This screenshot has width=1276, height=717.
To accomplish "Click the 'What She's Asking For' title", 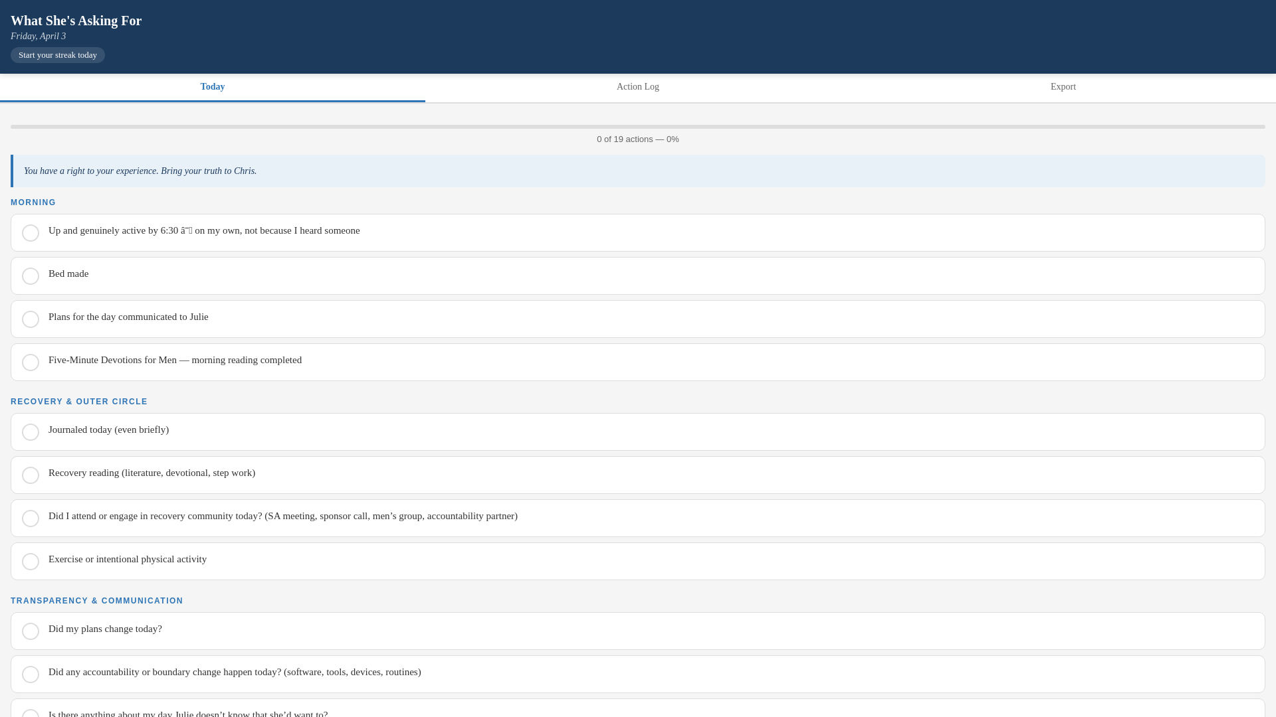I will (x=76, y=21).
